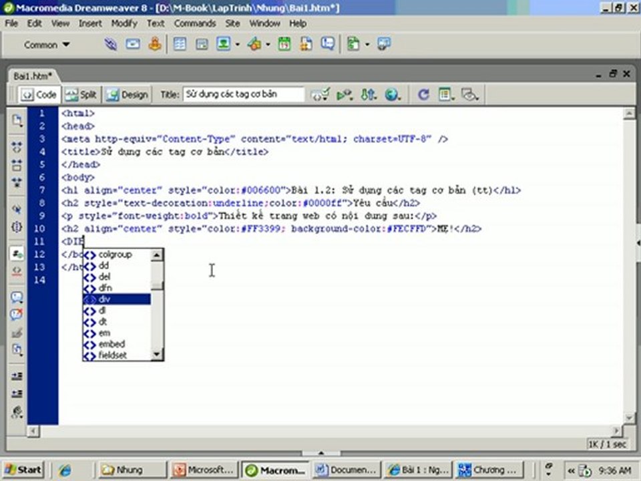The height and width of the screenshot is (481, 641).
Task: Switch to Split view
Action: [81, 95]
